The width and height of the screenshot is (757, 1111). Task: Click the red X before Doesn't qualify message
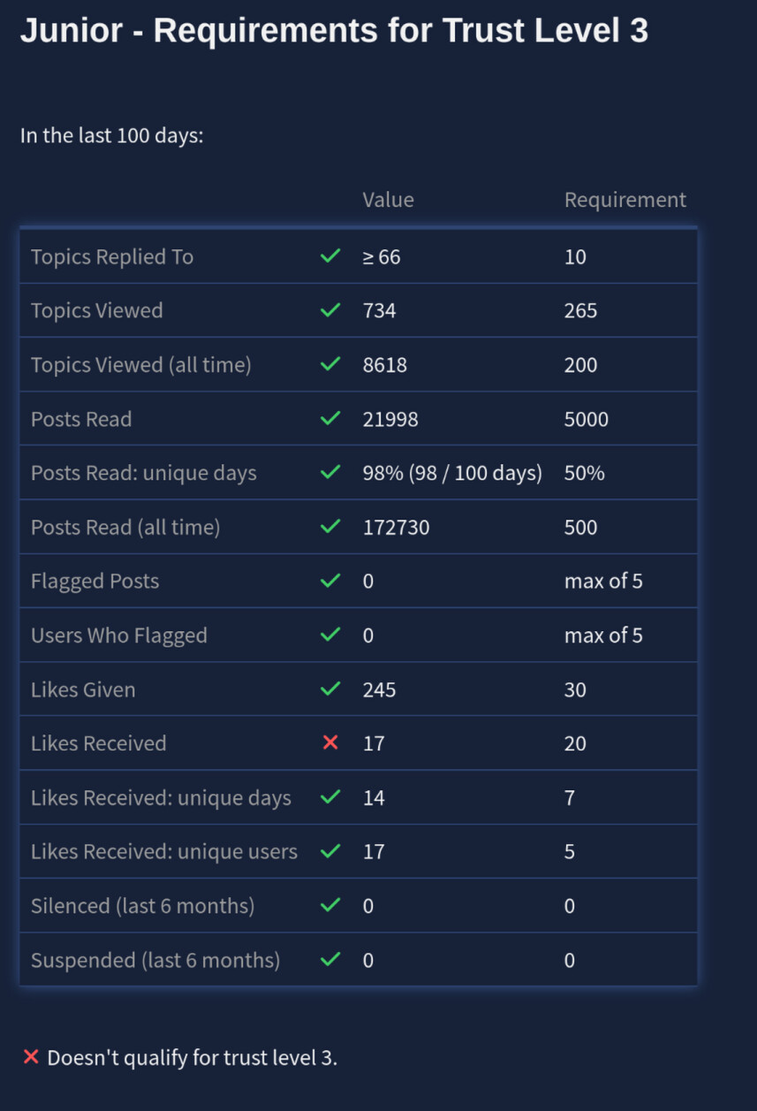pyautogui.click(x=31, y=1057)
